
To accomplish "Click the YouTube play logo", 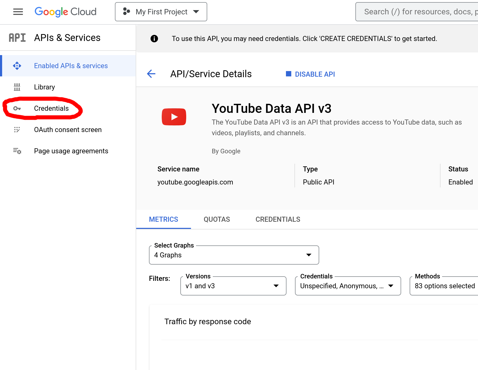I will point(174,117).
